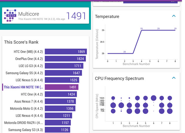Image resolution: width=185 pixels, height=133 pixels.
Task: Select the highlighted Xiaomi 1491 bar
Action: (62, 87)
